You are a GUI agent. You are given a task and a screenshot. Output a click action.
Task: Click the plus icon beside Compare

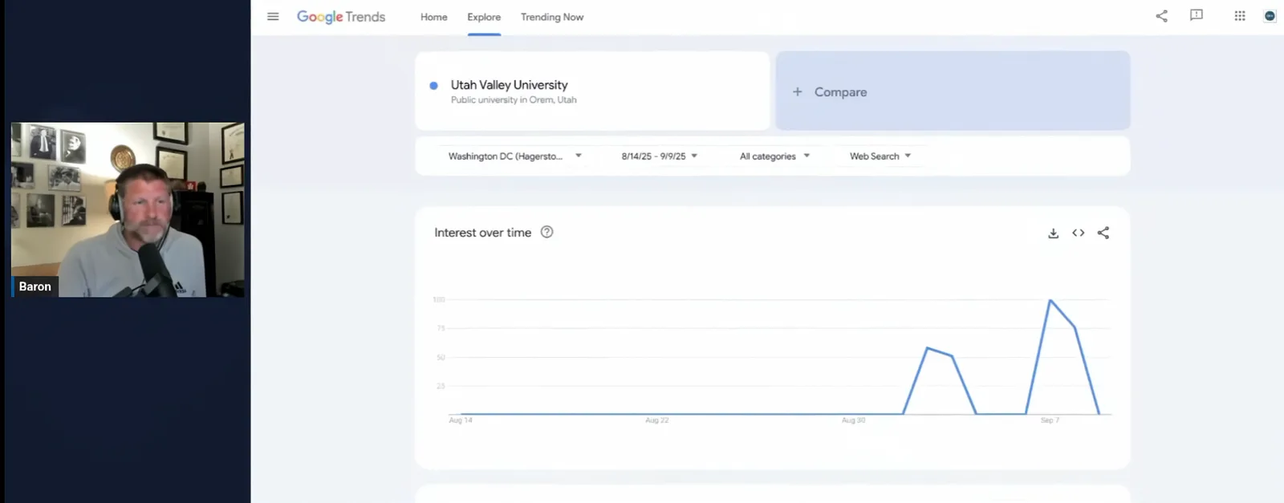[x=798, y=92]
